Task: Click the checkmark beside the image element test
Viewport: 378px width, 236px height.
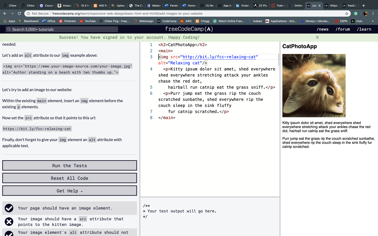Action: coord(9,208)
